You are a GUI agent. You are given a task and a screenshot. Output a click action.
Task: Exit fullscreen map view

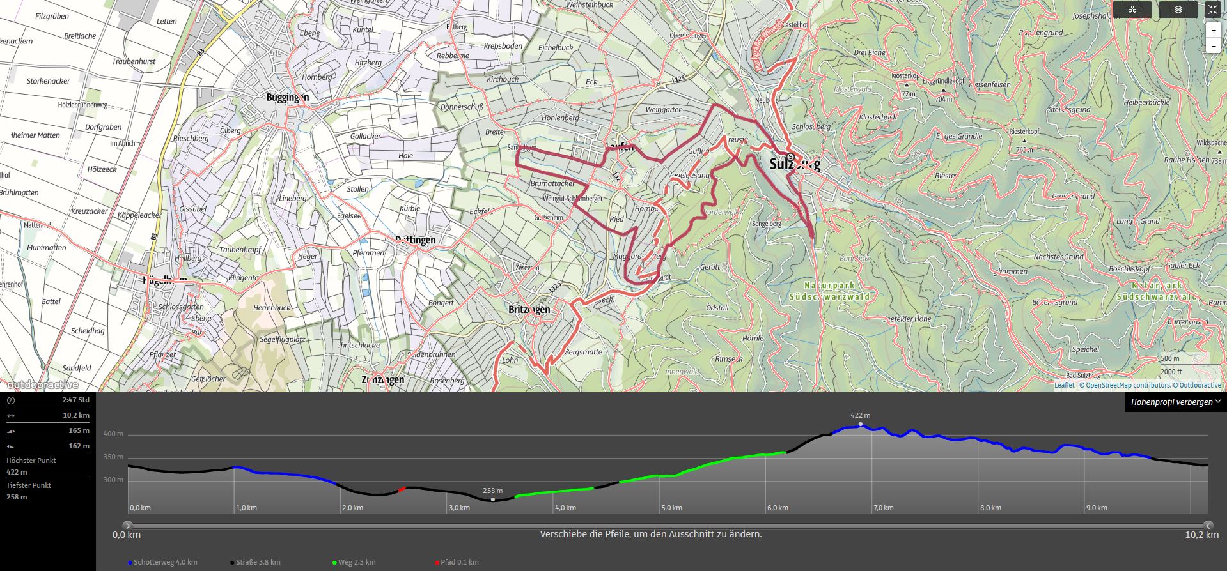[x=1212, y=10]
